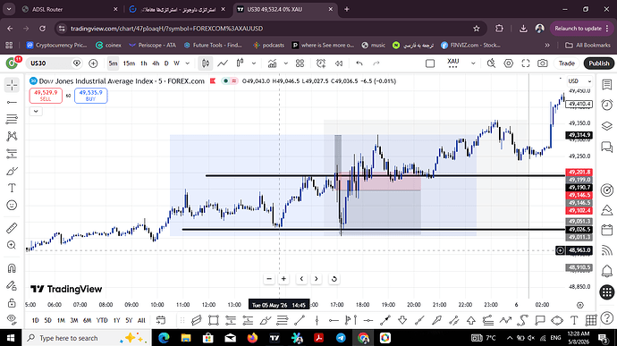Expand the chart type dropdown arrow
617x346 pixels.
click(x=254, y=63)
